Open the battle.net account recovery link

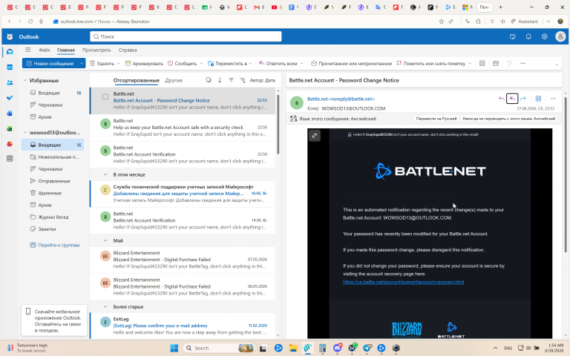[x=403, y=282]
